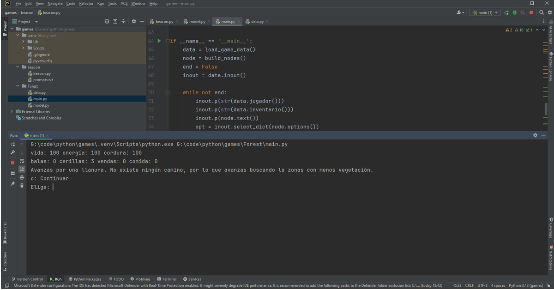Click in console after 'Elige:' prompt
This screenshot has width=554, height=290.
pos(54,187)
